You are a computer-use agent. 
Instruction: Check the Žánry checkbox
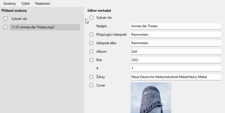point(91,77)
